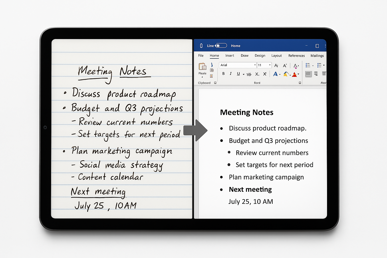Image resolution: width=387 pixels, height=258 pixels.
Task: Open the Font color picker
Action: [x=294, y=74]
